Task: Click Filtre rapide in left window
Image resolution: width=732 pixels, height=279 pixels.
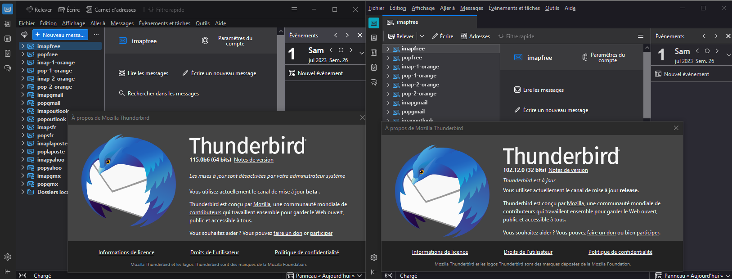Action: (166, 9)
